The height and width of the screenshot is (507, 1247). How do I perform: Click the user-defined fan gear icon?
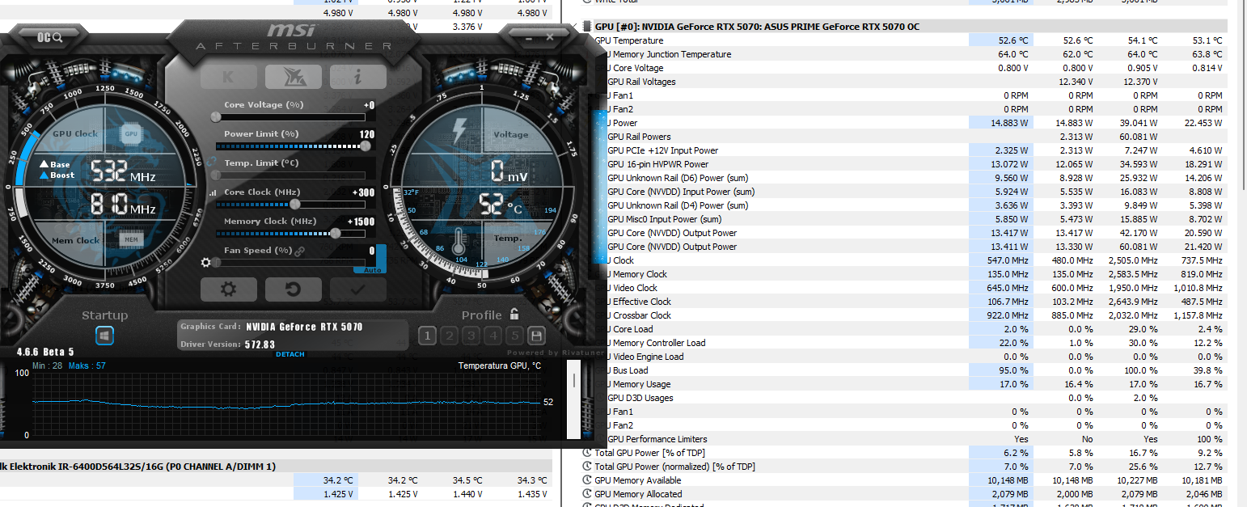206,263
